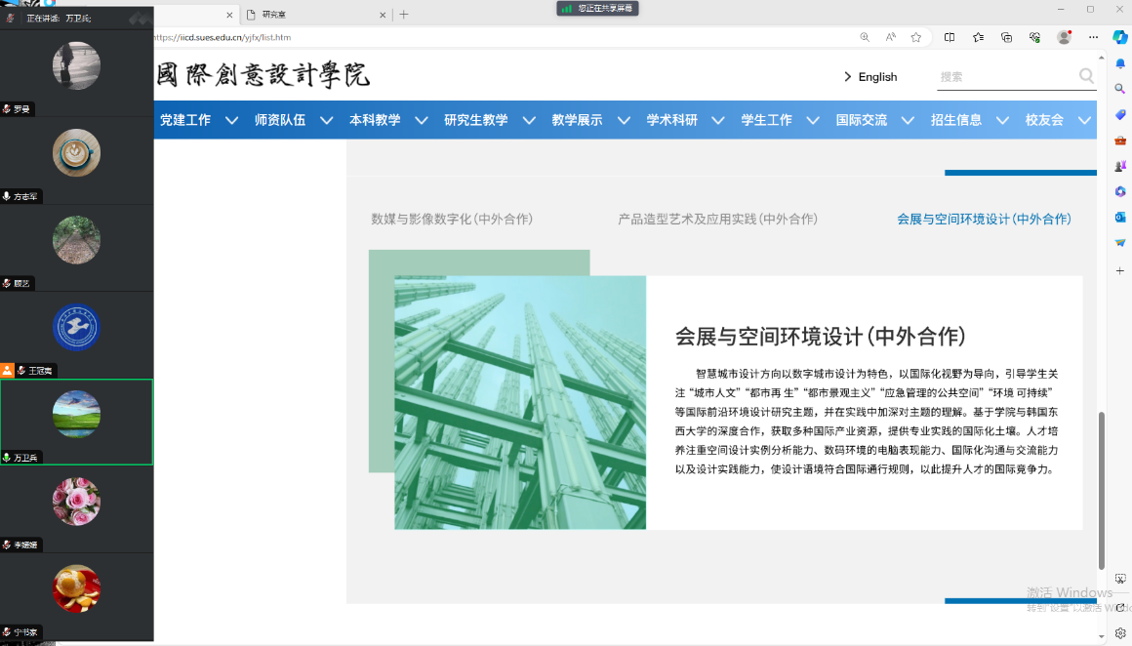Click the Split screen icon
Viewport: 1132px width, 646px height.
[950, 37]
